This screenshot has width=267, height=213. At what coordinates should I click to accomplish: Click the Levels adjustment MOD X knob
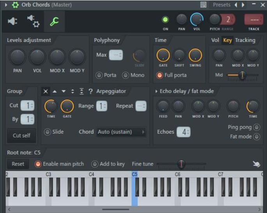tap(57, 57)
